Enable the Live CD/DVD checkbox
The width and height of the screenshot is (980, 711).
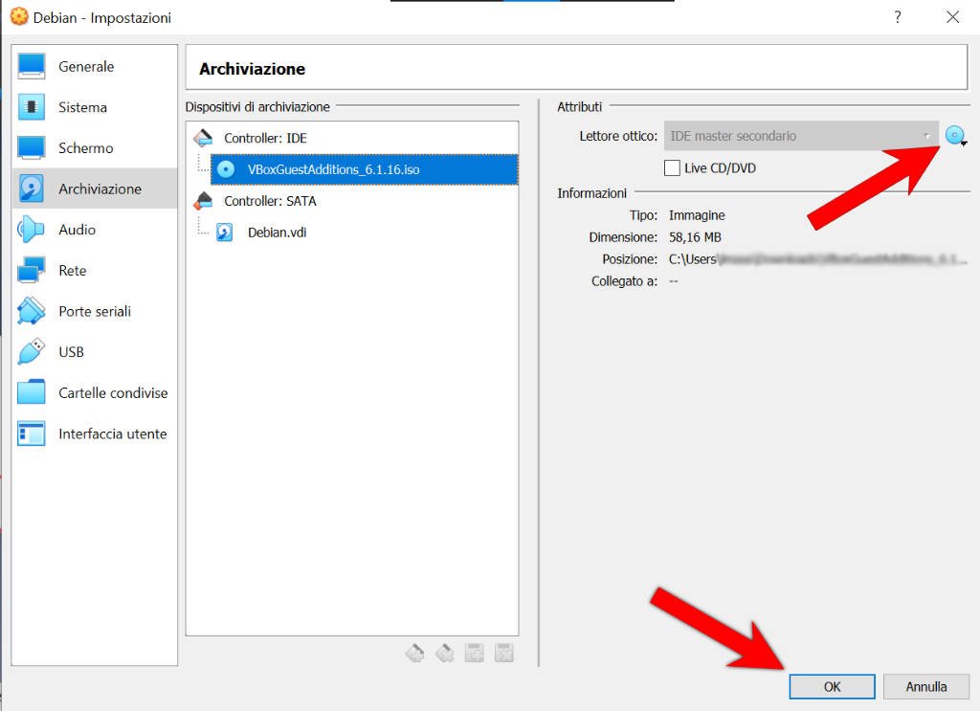(x=672, y=168)
